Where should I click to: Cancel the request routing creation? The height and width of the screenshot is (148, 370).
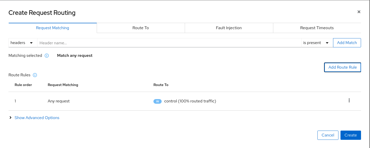pos(328,135)
